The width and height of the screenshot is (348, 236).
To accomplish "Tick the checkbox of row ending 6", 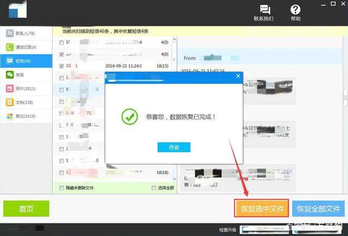I will (x=61, y=149).
